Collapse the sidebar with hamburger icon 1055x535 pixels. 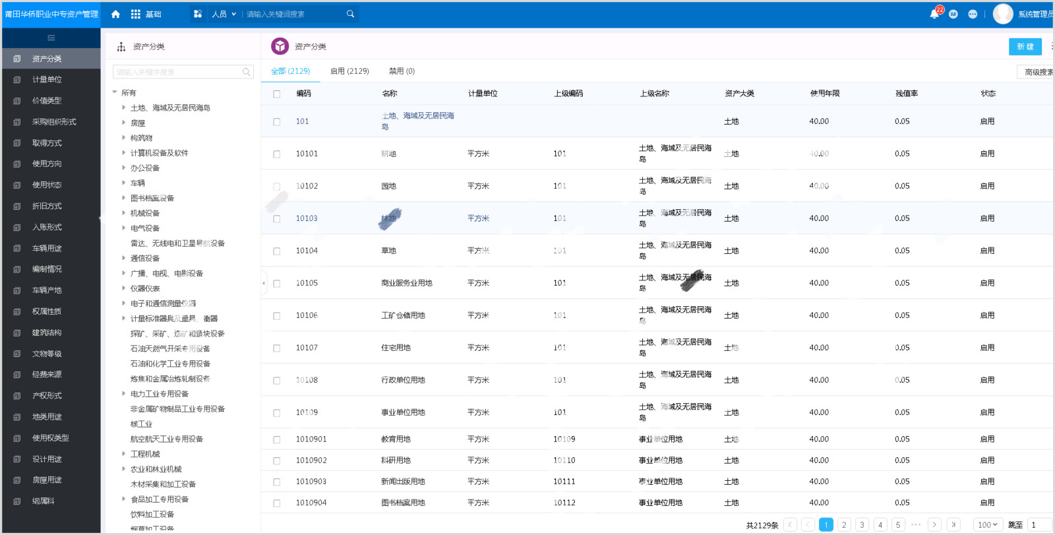(x=51, y=38)
